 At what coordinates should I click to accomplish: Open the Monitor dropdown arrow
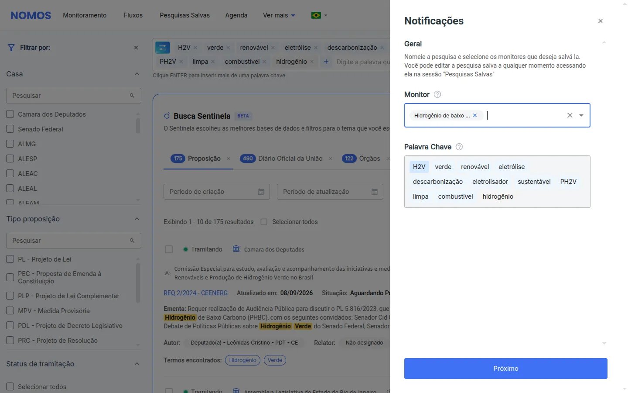pyautogui.click(x=581, y=115)
